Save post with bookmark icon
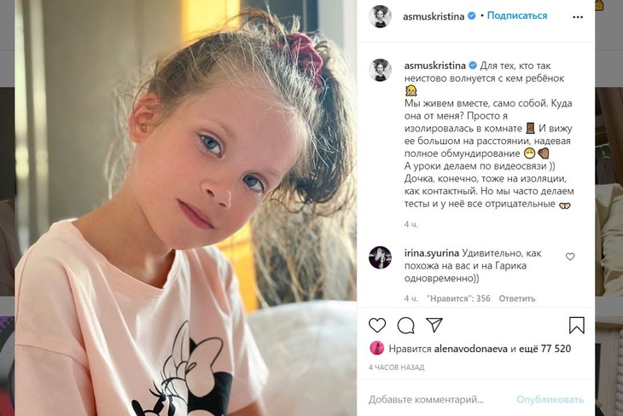 coord(577,325)
